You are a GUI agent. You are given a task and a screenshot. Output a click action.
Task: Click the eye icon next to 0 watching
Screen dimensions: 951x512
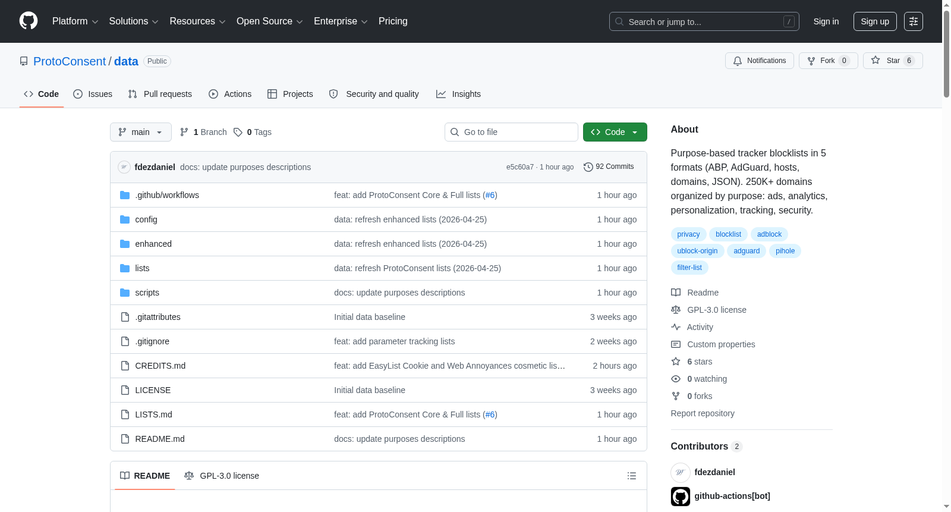click(676, 379)
